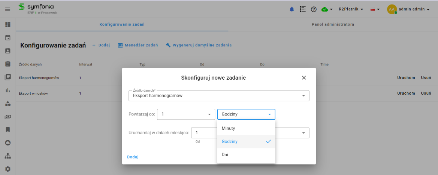Click Wygeneruj domyślne zadania
Image resolution: width=438 pixels, height=175 pixels.
point(199,45)
